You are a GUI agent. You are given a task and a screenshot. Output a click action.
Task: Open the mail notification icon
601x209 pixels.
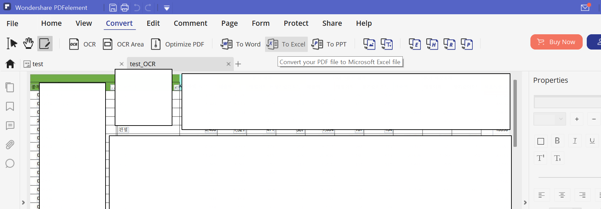click(x=586, y=7)
